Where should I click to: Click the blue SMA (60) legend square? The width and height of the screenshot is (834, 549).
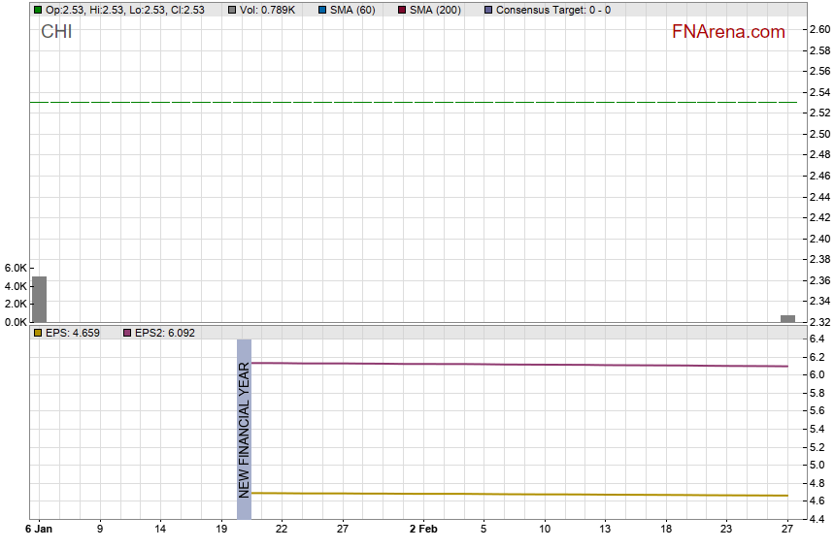[322, 10]
